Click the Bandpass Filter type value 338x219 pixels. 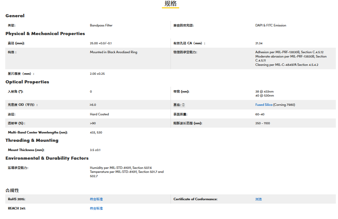[101, 26]
